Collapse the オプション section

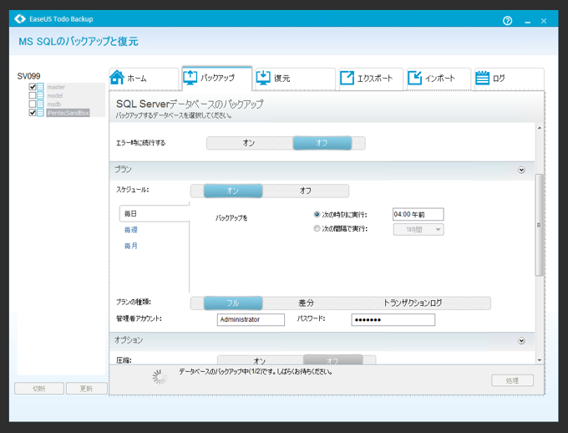click(x=521, y=340)
